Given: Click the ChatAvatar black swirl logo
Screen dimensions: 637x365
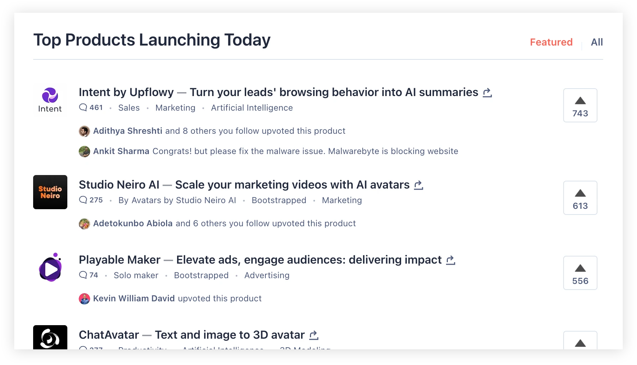Looking at the screenshot, I should [50, 337].
